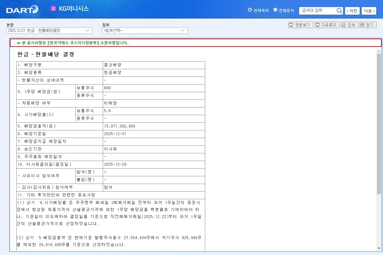Click the dividend per share value 600

(107, 88)
